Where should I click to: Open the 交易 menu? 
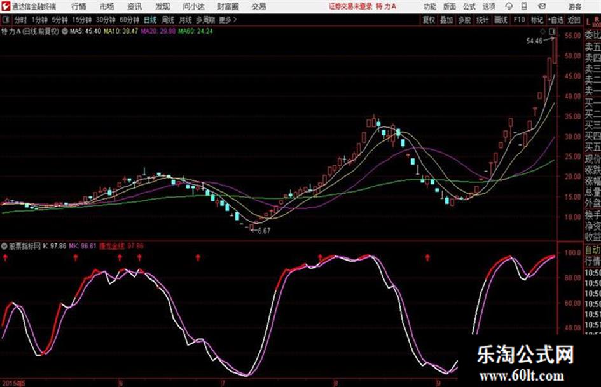[259, 6]
